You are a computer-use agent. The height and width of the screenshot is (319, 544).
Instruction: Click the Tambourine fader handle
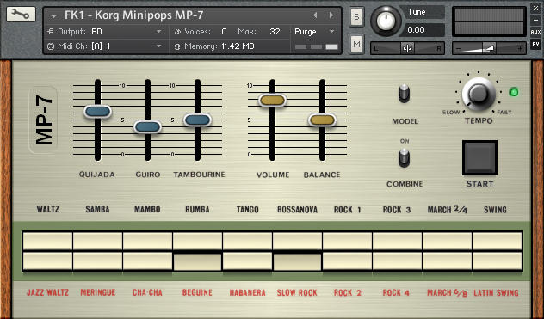click(197, 120)
